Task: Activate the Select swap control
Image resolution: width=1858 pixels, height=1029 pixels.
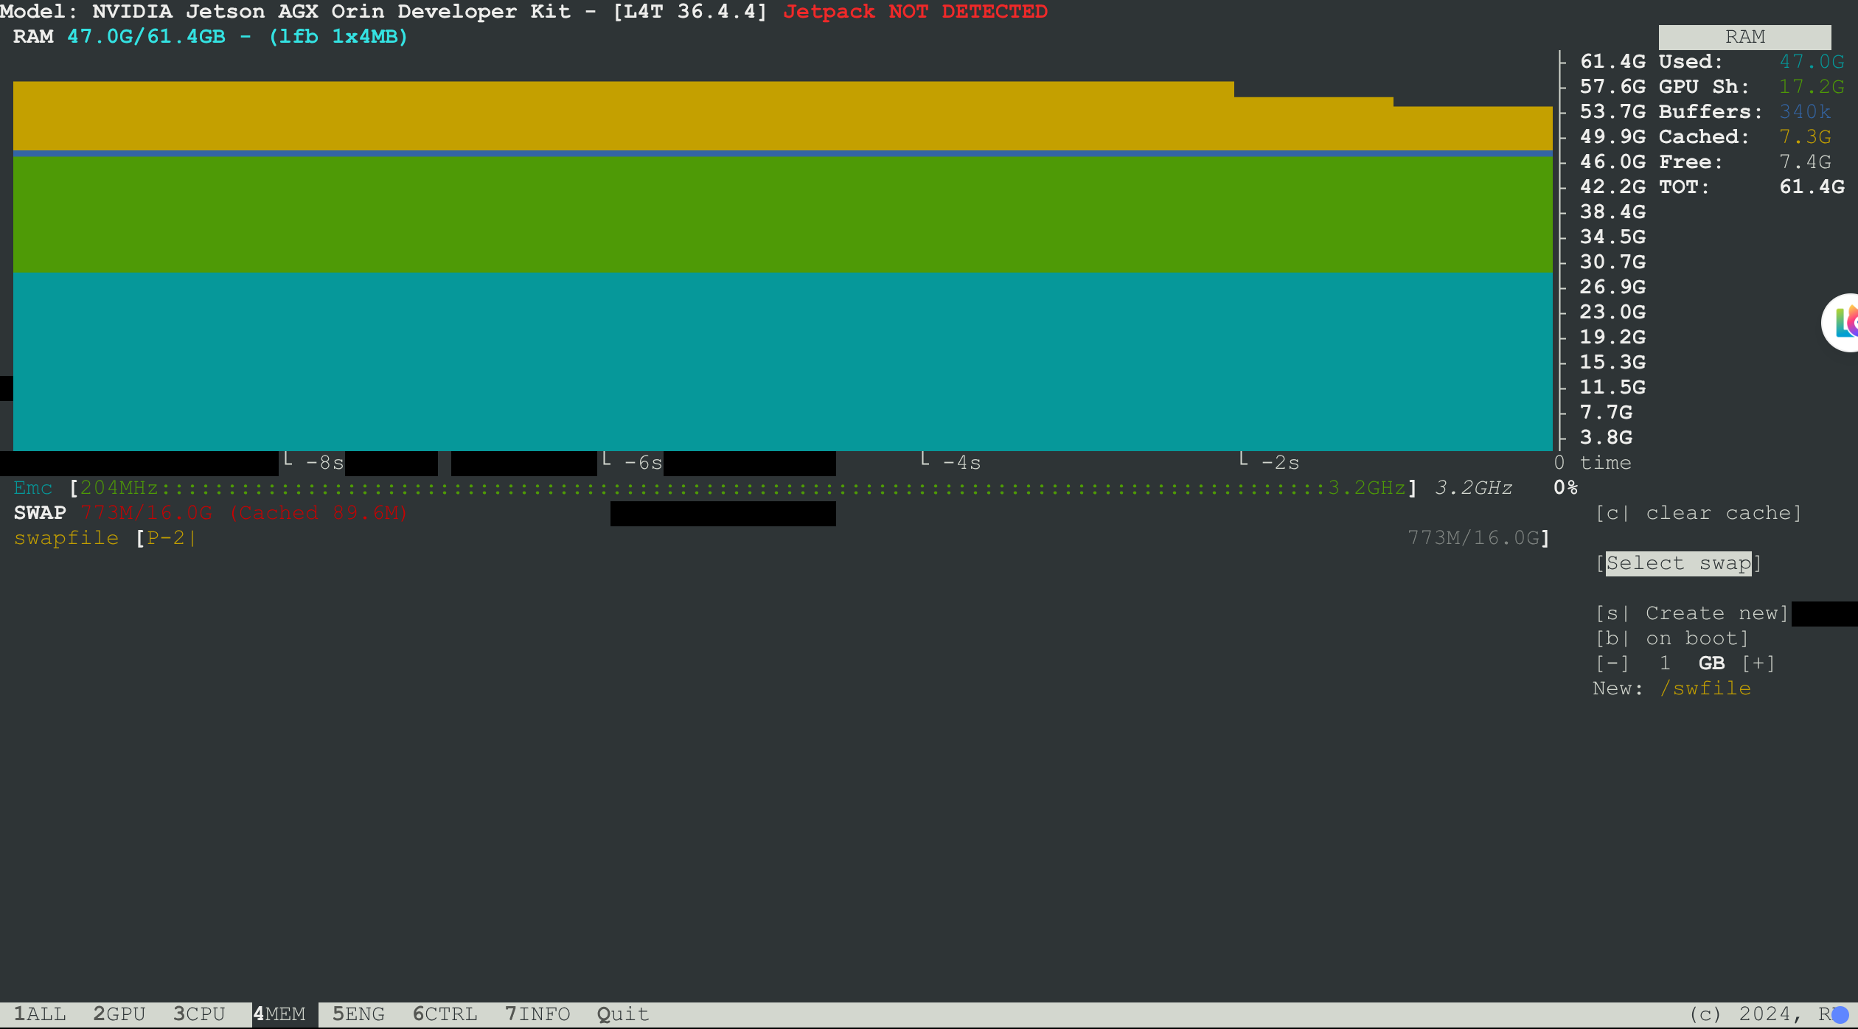Action: [x=1677, y=562]
